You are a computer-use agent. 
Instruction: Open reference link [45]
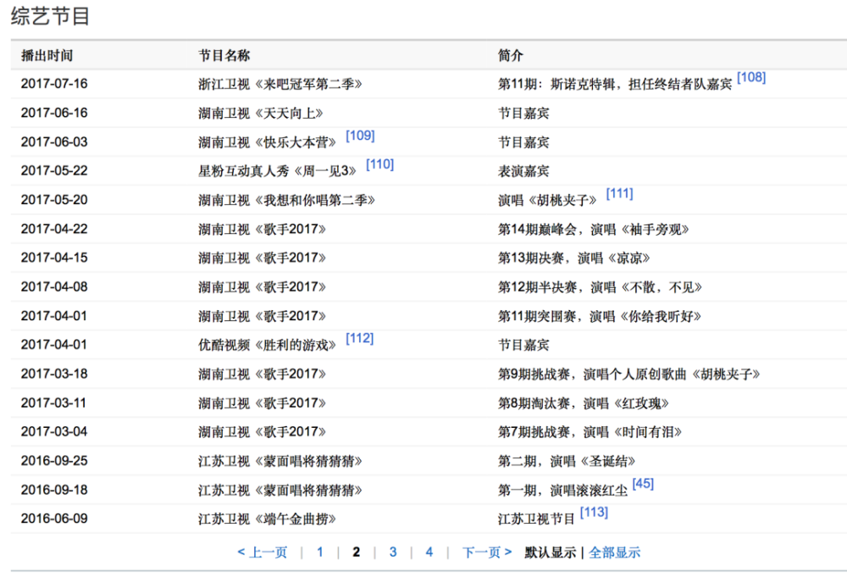(643, 484)
